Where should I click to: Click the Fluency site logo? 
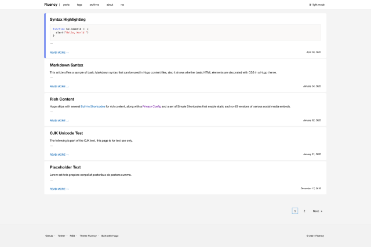51,4
